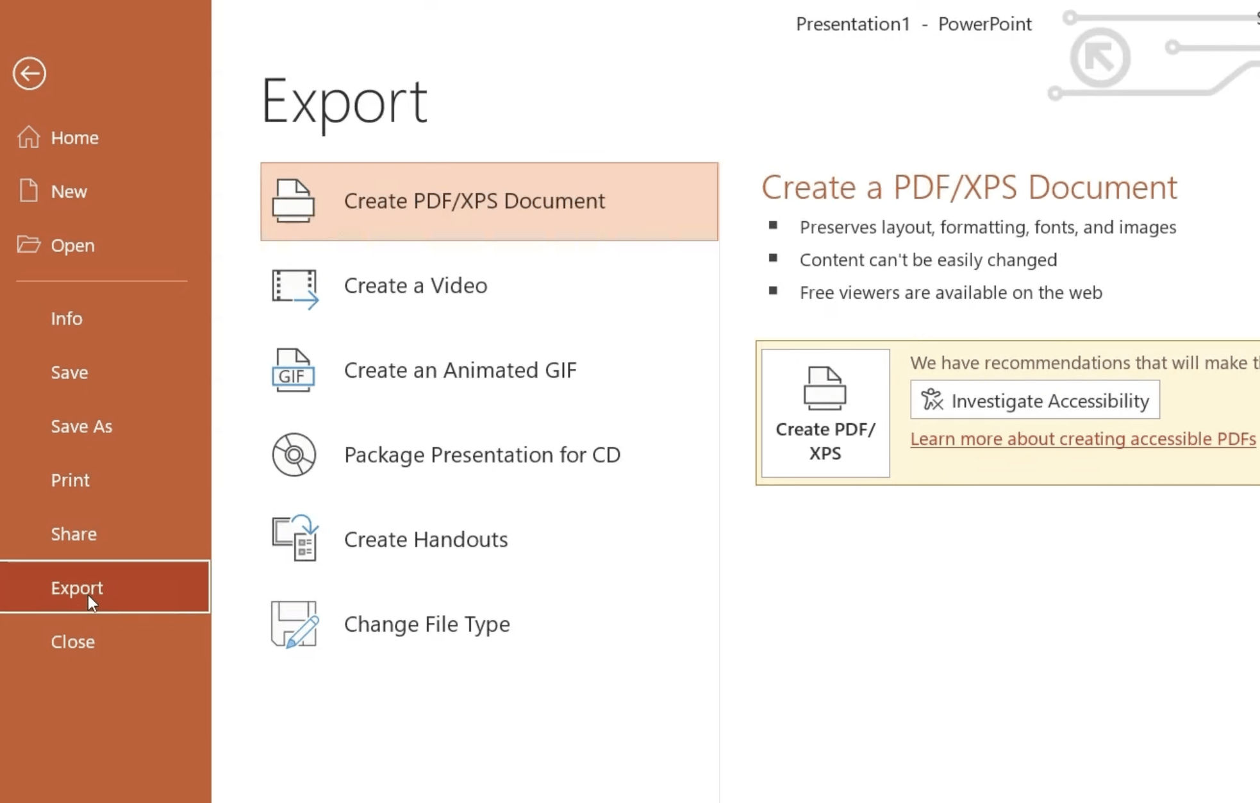The width and height of the screenshot is (1260, 803).
Task: Click the Package for CD disc icon
Action: [x=294, y=455]
